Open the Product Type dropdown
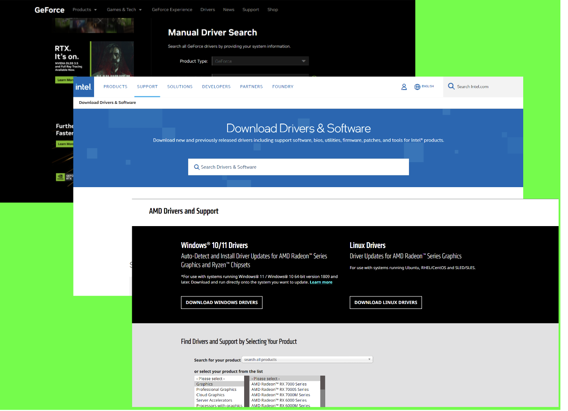Screen dimensions: 568x411 click(x=260, y=61)
